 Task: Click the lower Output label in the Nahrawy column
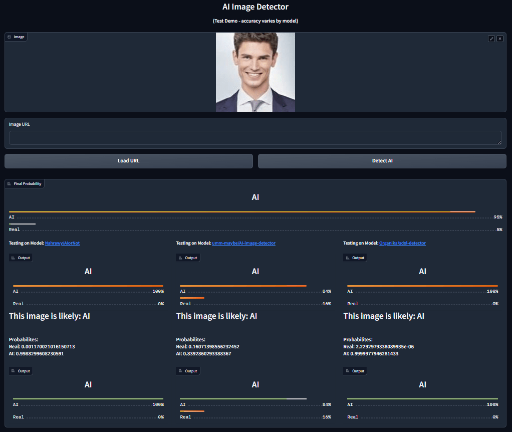click(21, 371)
